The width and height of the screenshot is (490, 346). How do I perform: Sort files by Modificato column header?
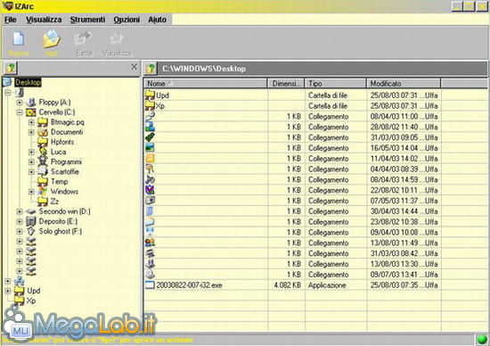tap(404, 84)
